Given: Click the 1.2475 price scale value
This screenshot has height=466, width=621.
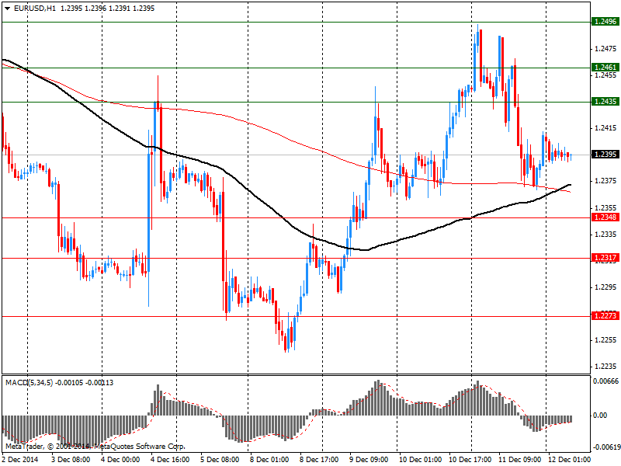Looking at the screenshot, I should [x=605, y=49].
